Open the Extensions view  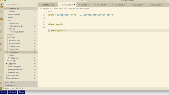pyautogui.click(x=1, y=31)
